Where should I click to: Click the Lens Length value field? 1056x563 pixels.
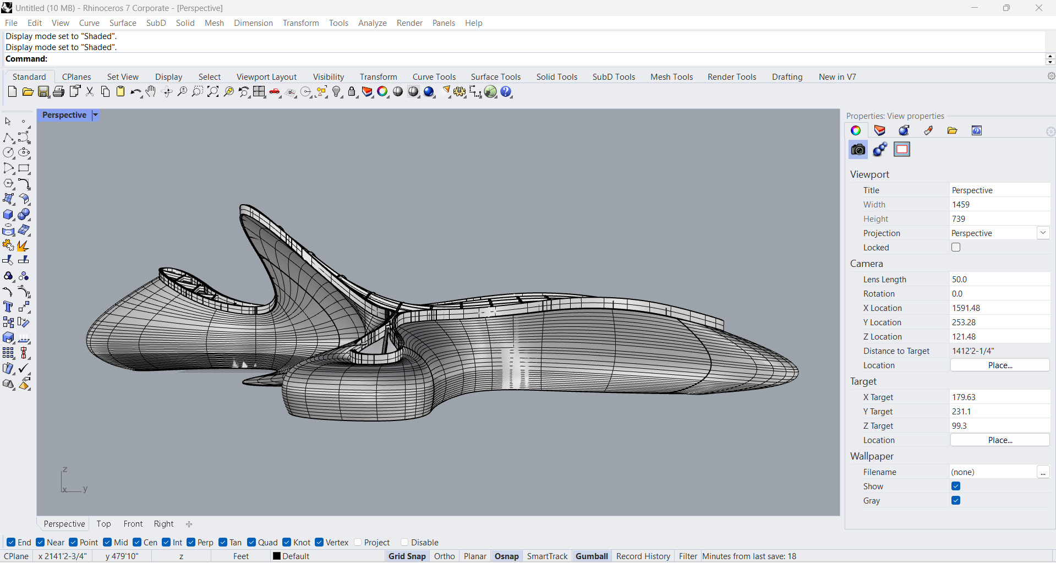tap(1000, 280)
